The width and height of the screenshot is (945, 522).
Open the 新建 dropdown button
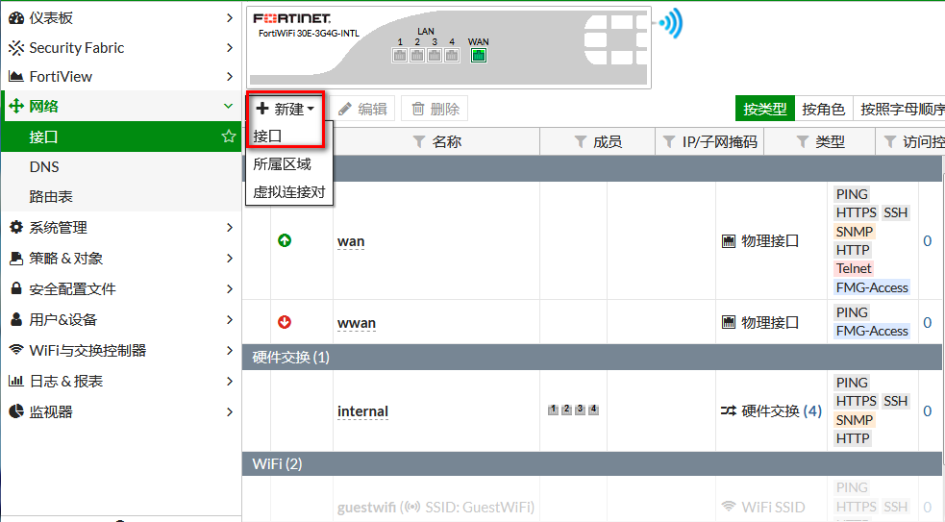(286, 109)
